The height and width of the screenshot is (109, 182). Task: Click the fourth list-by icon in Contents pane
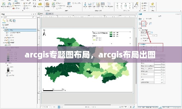coord(14,21)
